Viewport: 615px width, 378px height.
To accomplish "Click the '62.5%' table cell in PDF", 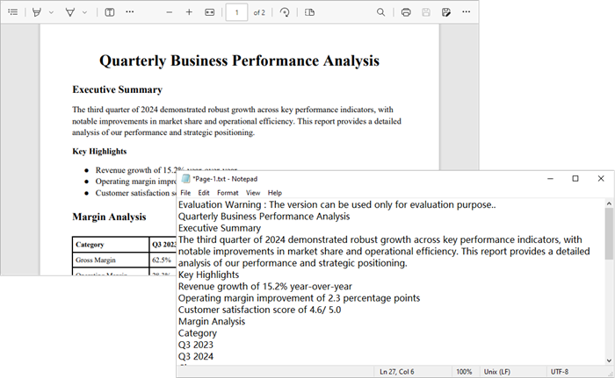I will pyautogui.click(x=162, y=260).
